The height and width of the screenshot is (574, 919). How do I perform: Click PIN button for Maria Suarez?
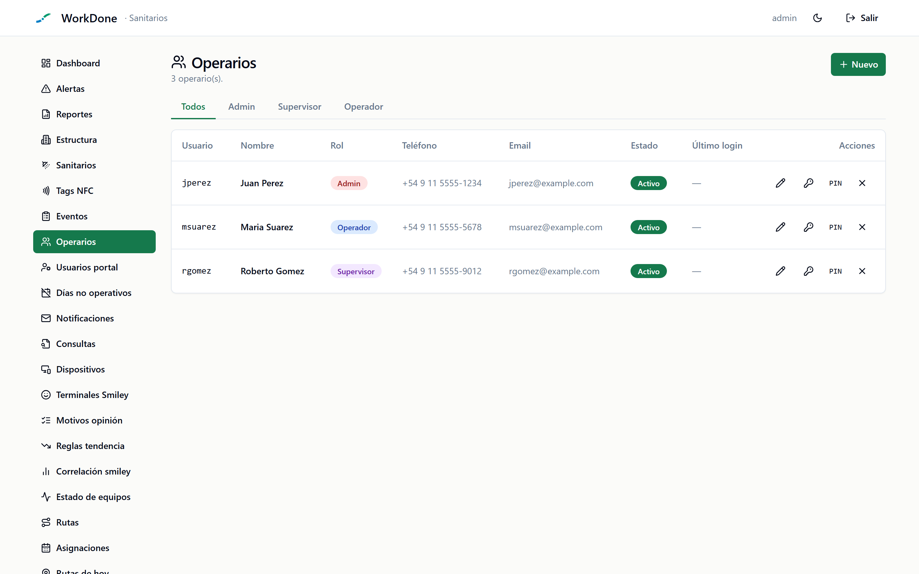pyautogui.click(x=835, y=227)
